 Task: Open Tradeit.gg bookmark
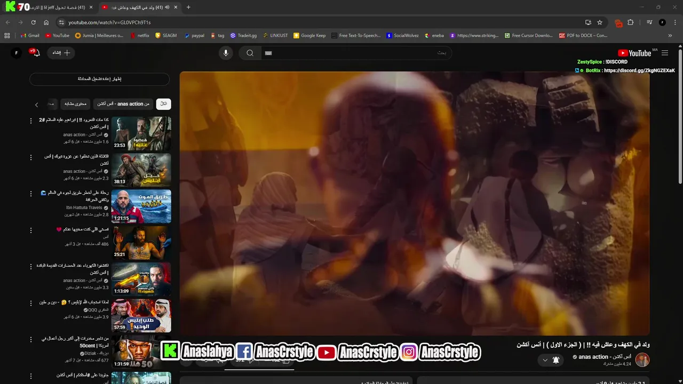click(x=243, y=36)
